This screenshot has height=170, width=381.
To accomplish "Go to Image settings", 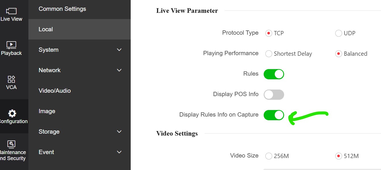I will 47,111.
